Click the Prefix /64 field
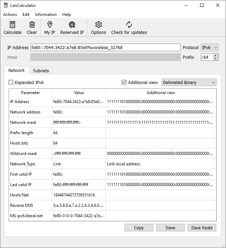 pyautogui.click(x=207, y=57)
